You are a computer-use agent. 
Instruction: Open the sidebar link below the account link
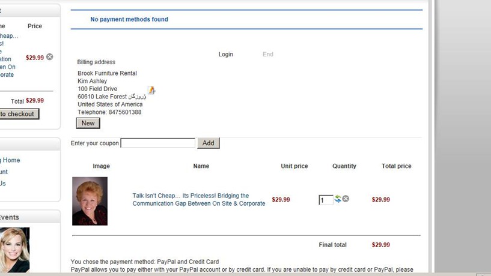click(2, 183)
